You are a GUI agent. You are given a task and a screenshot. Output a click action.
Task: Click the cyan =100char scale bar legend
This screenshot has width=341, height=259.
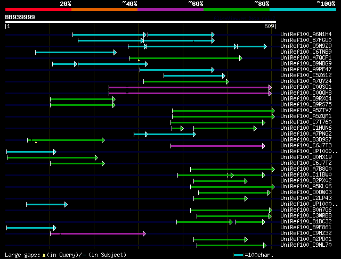239,255
